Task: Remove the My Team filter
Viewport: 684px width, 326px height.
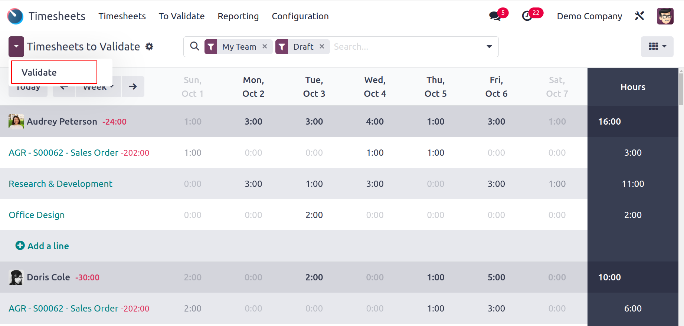Action: click(x=265, y=46)
